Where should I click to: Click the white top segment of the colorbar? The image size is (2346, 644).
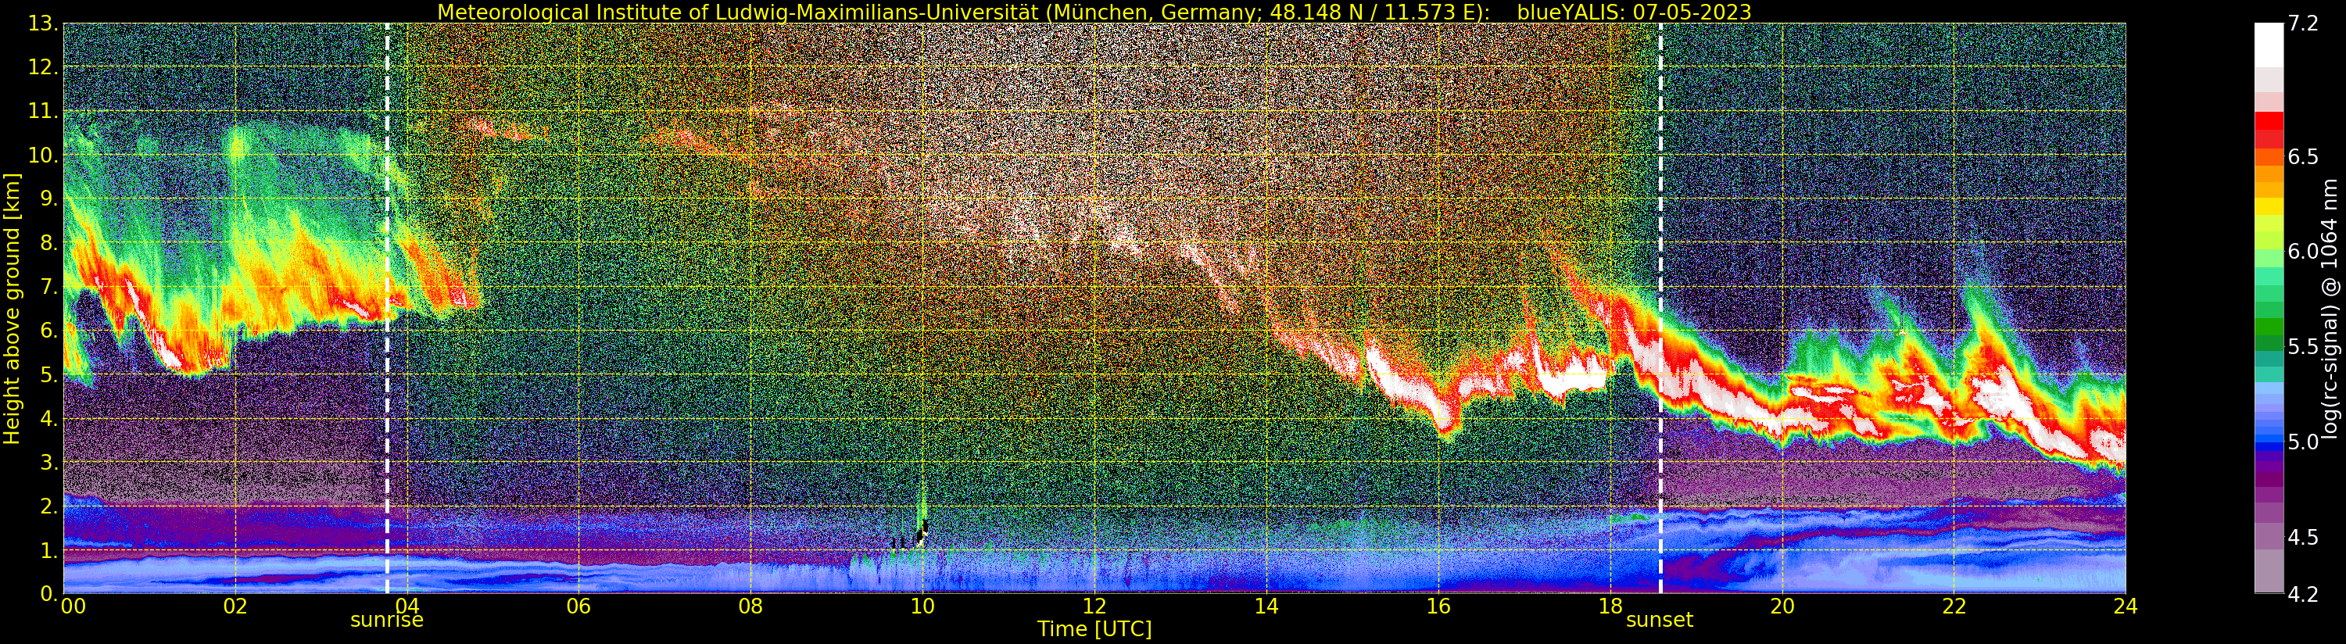[2269, 45]
